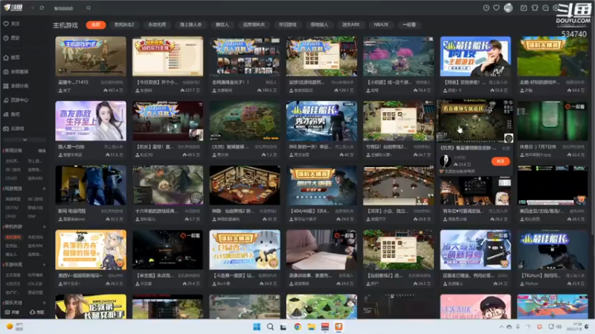The image size is (595, 334).
Task: Open 页游中心 in the left sidebar
Action: coord(16,100)
